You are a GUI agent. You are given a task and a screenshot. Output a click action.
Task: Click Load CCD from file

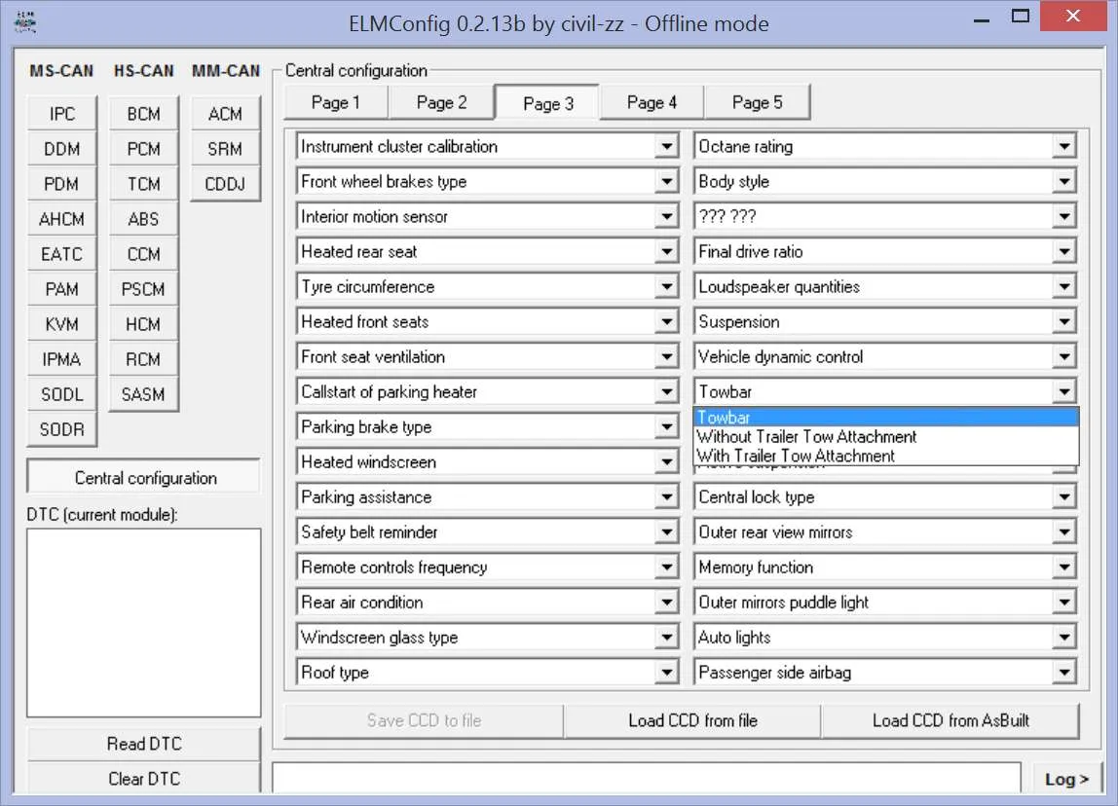coord(692,721)
